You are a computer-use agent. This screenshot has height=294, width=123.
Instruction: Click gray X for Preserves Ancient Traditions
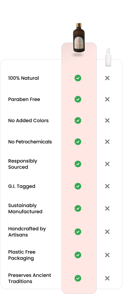[x=107, y=278]
